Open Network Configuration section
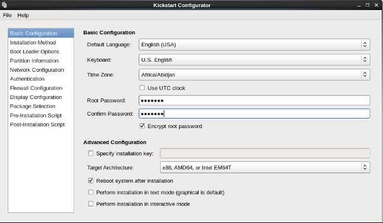Image resolution: width=383 pixels, height=223 pixels. click(41, 70)
